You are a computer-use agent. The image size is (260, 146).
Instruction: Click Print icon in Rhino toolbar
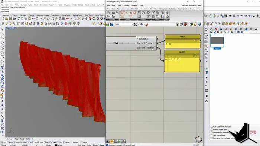tap(14, 19)
